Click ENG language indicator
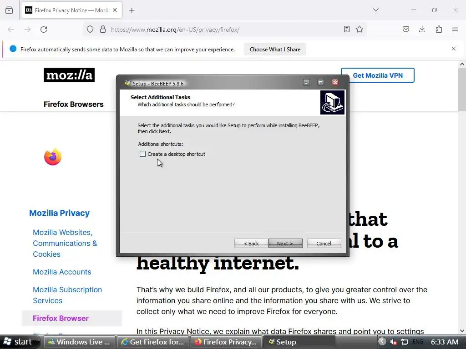 (x=418, y=342)
